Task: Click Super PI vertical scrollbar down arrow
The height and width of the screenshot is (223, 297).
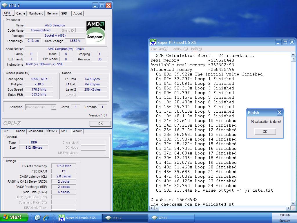Action: pos(293,204)
